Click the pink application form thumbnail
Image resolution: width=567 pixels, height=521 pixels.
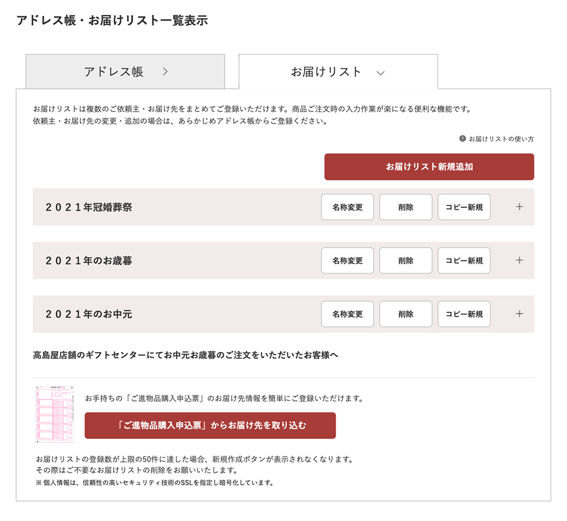55,415
